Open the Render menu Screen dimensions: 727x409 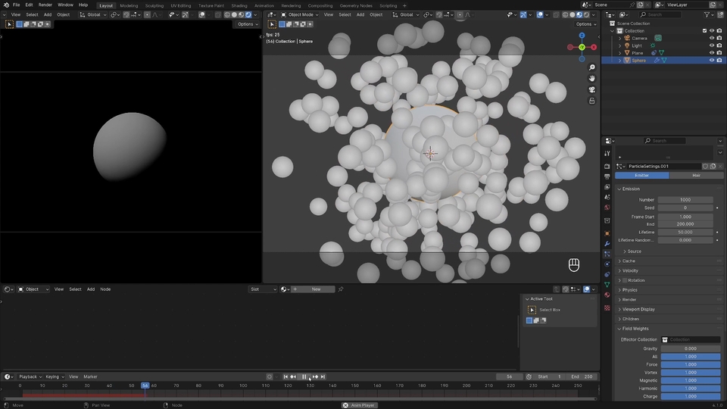tap(45, 5)
